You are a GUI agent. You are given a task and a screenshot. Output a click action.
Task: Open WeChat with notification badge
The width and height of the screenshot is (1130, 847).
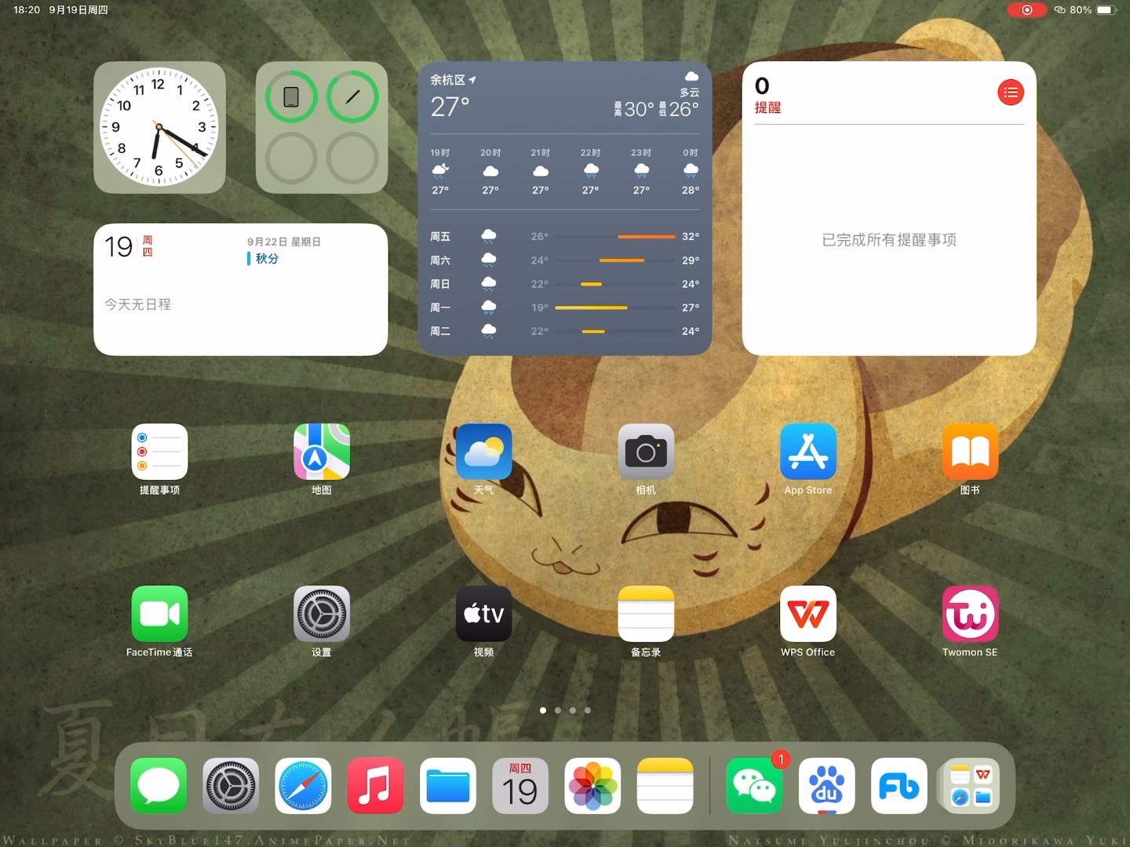click(x=755, y=786)
